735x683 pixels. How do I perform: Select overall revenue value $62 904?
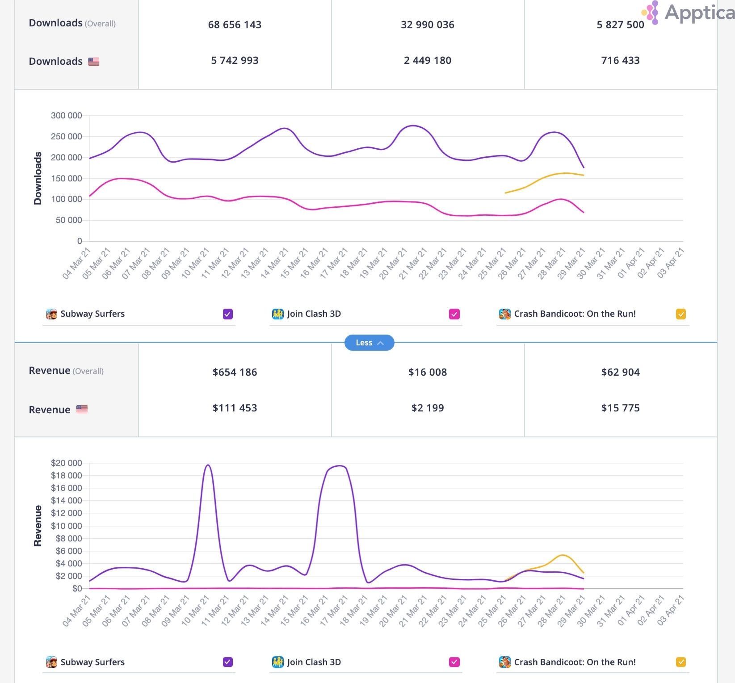621,372
